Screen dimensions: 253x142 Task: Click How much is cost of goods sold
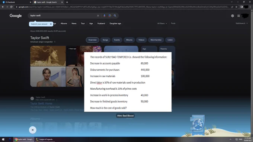[x=108, y=108]
